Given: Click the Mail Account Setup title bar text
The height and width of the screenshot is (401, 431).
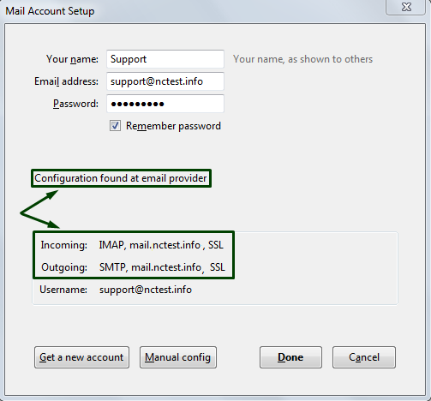Looking at the screenshot, I should (x=50, y=11).
